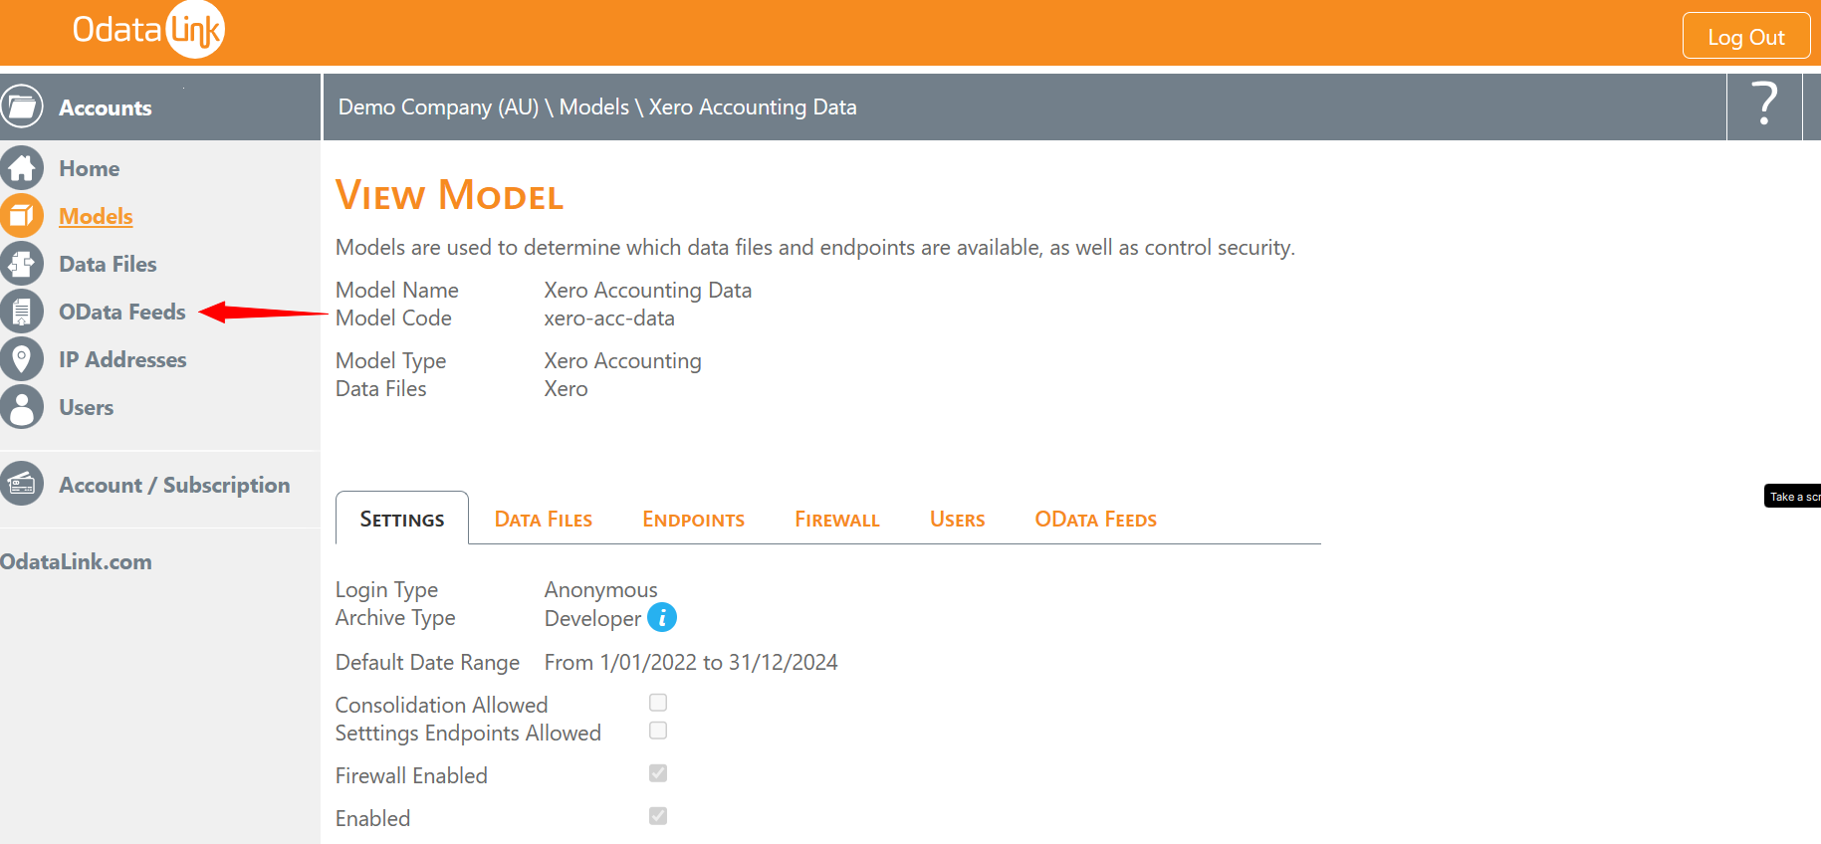
Task: Toggle the Enabled checkbox
Action: pos(657,815)
